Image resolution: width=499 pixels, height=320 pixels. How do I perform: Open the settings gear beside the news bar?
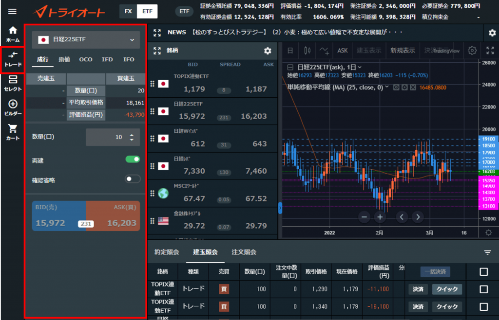(492, 33)
